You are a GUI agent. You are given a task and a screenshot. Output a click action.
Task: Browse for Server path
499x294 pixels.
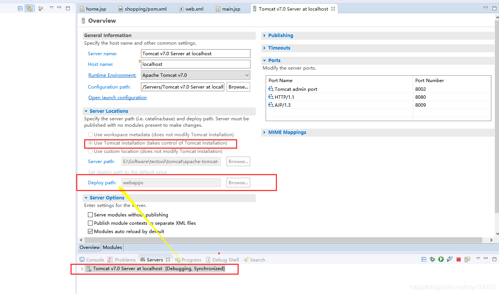238,162
